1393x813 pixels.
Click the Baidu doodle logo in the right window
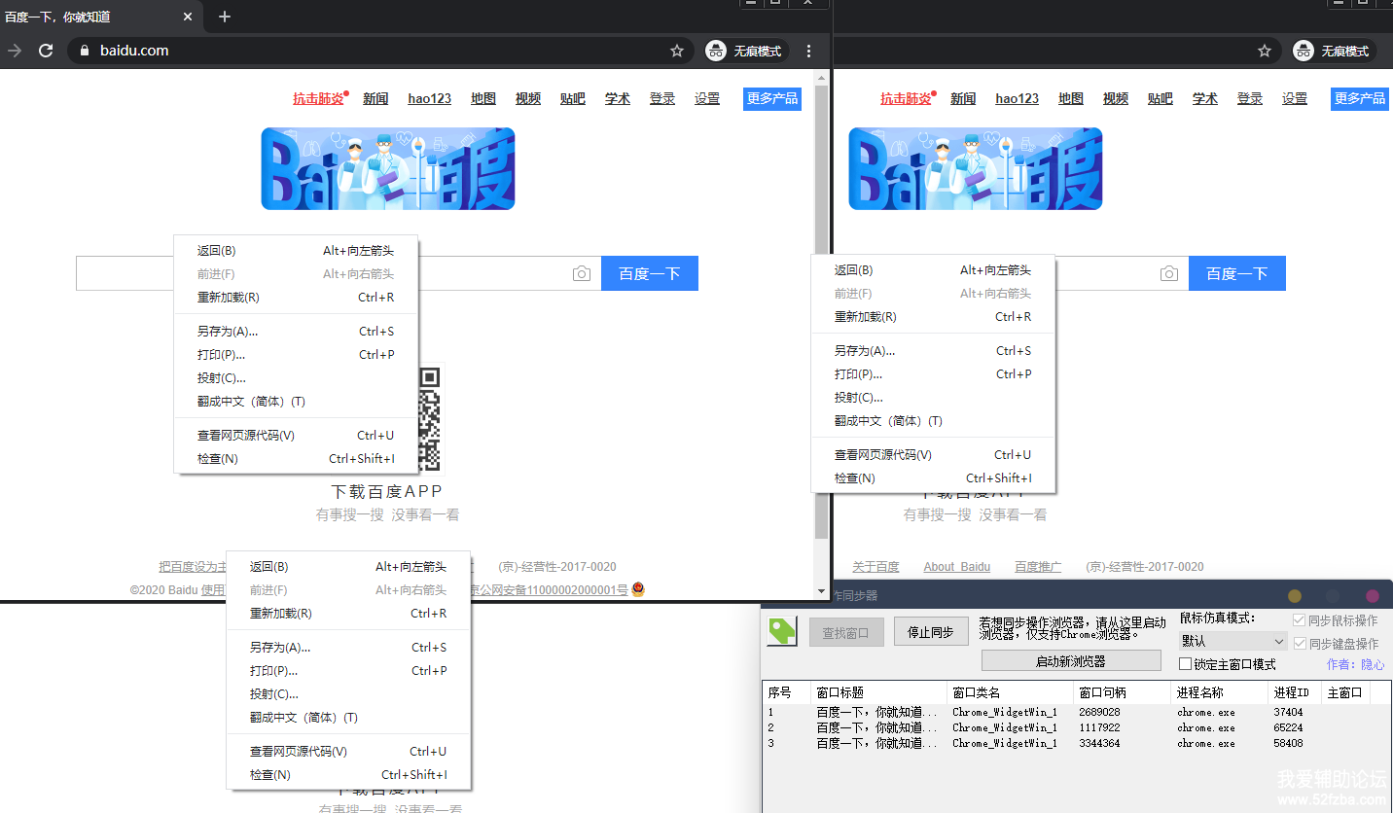[x=976, y=168]
